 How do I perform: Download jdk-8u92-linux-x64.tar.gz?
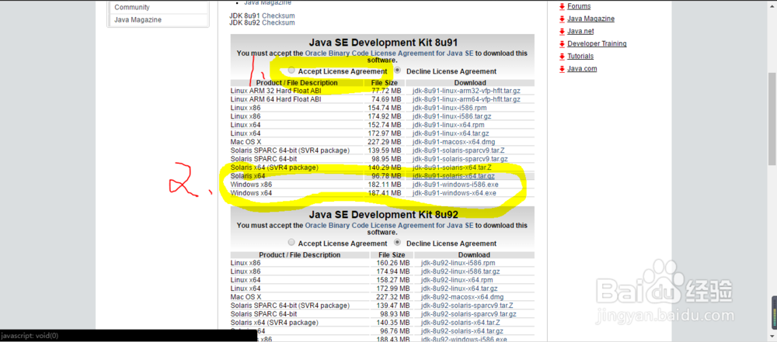click(459, 288)
